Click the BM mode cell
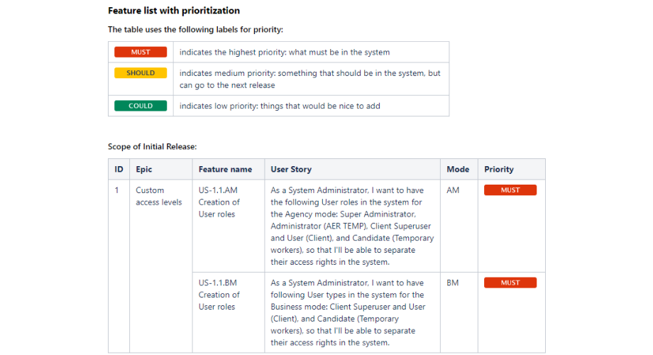The image size is (653, 355). click(459, 312)
